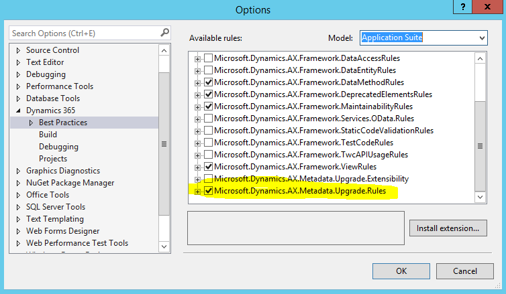Click the rules list scrollbar thumb
This screenshot has height=294, width=506.
[x=480, y=146]
